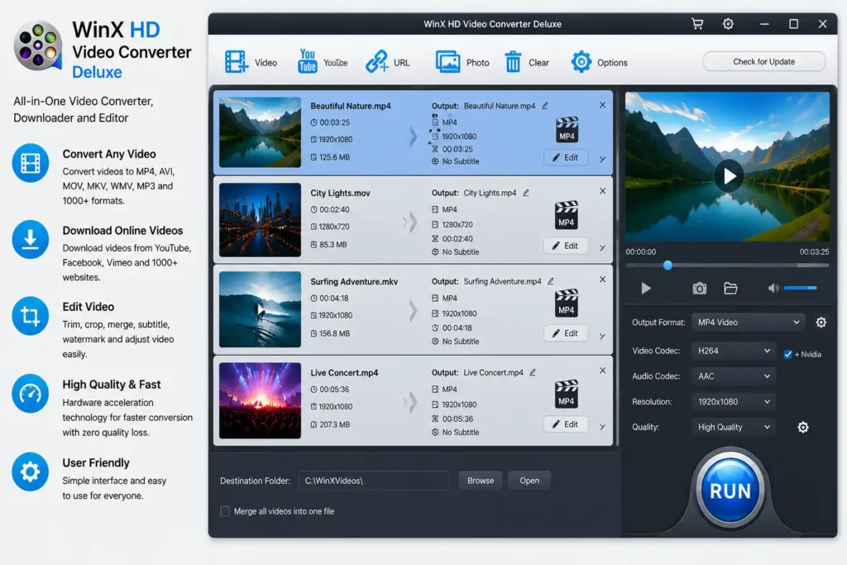The height and width of the screenshot is (565, 847).
Task: Select the City Lights video thumbnail
Action: pos(260,220)
